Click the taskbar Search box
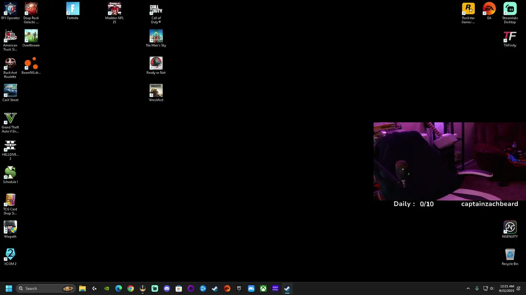The width and height of the screenshot is (526, 295). [46, 288]
